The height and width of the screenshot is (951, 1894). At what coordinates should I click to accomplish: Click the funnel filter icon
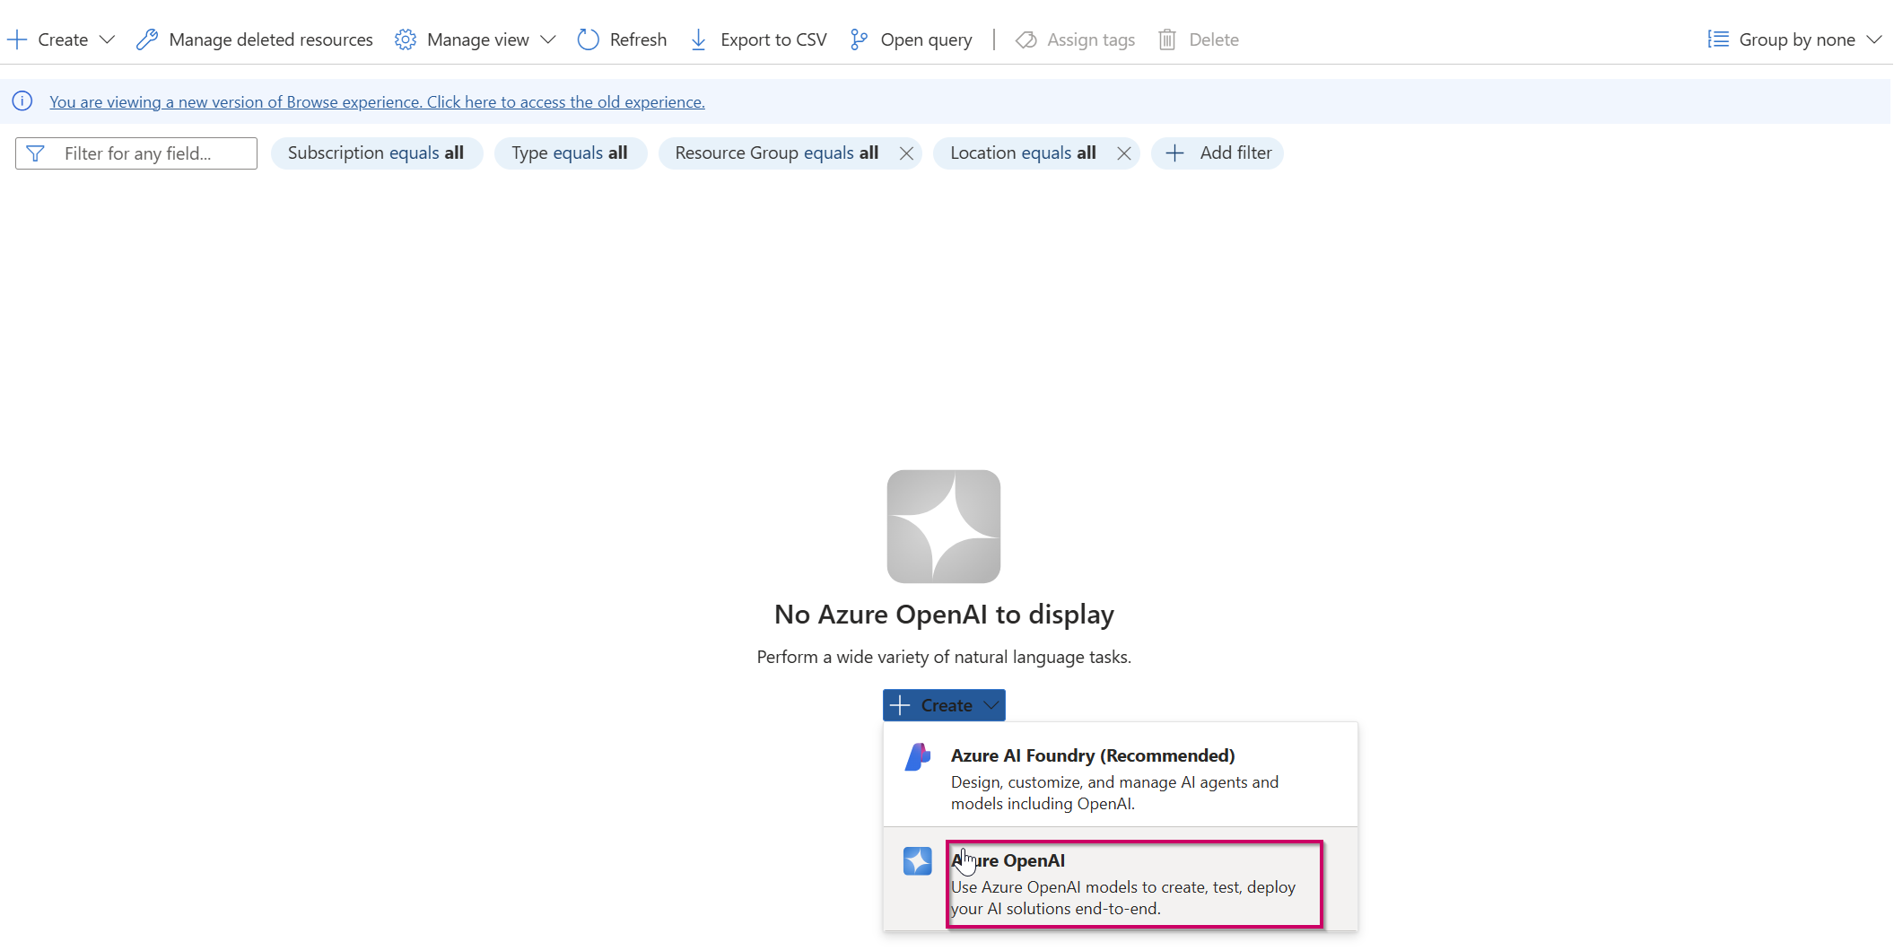click(36, 153)
